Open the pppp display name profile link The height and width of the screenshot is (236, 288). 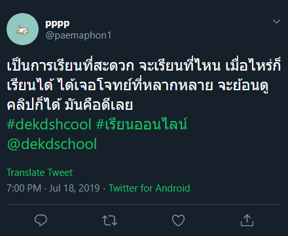(58, 24)
